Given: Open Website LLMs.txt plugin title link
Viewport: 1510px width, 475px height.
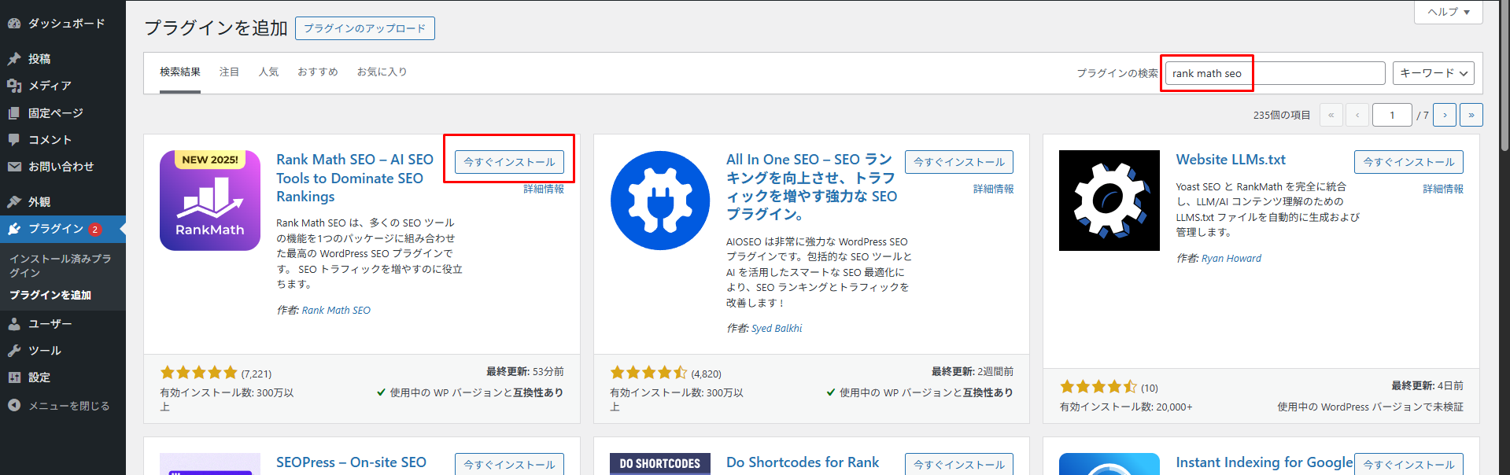Looking at the screenshot, I should click(1231, 160).
